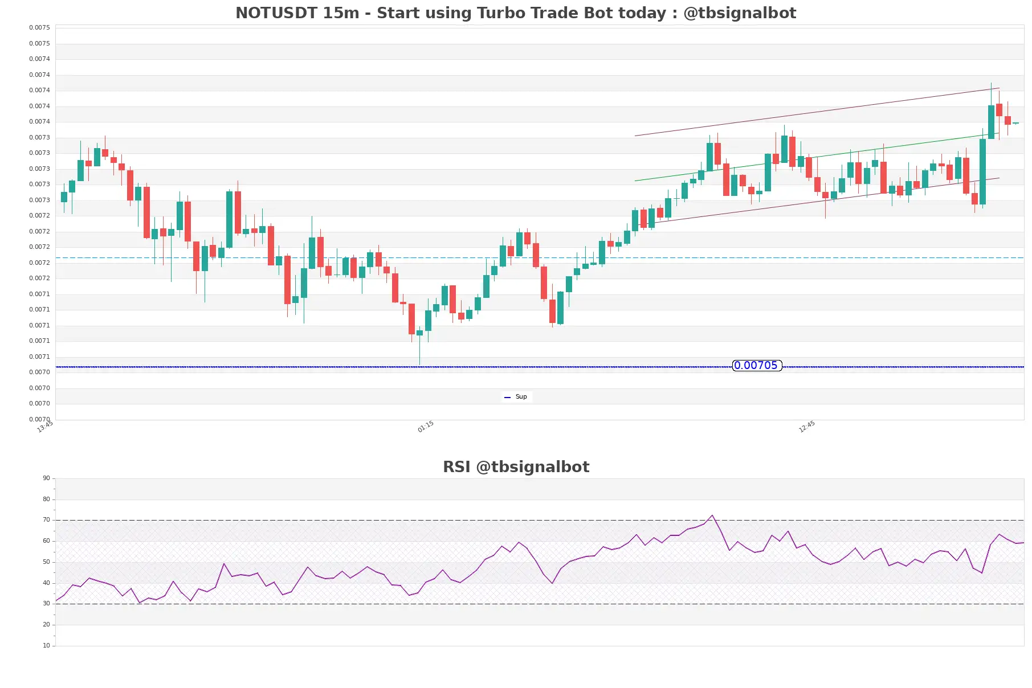Screen dimensions: 1032x688
Task: Click the green middle channel trendline
Action: click(817, 157)
